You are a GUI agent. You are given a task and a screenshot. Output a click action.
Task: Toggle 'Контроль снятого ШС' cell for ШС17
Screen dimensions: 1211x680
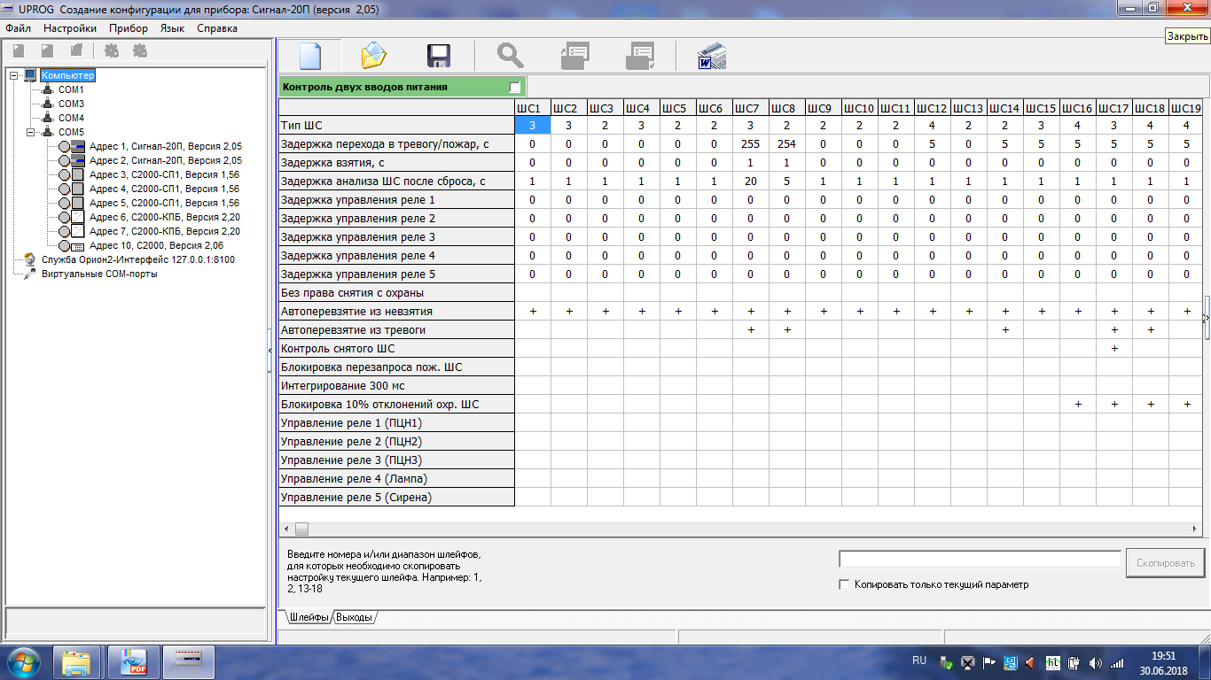(1113, 349)
